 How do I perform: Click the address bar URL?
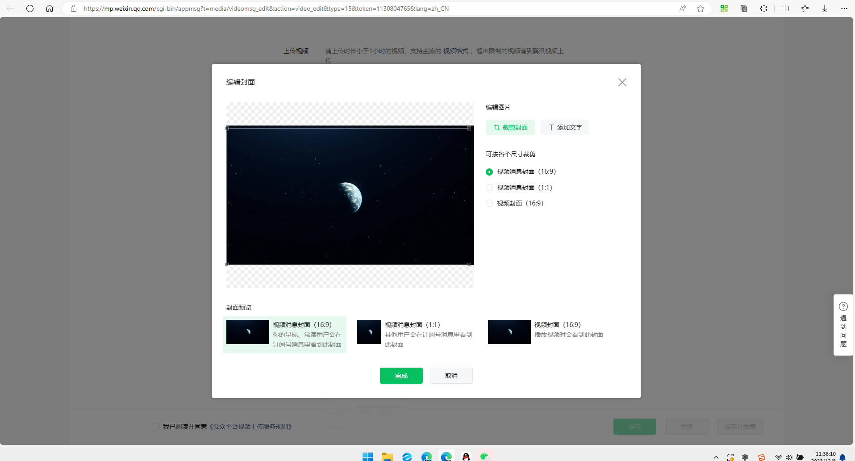point(266,8)
